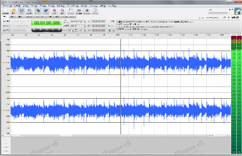Expand the 全 selection dropdown

click(x=113, y=31)
